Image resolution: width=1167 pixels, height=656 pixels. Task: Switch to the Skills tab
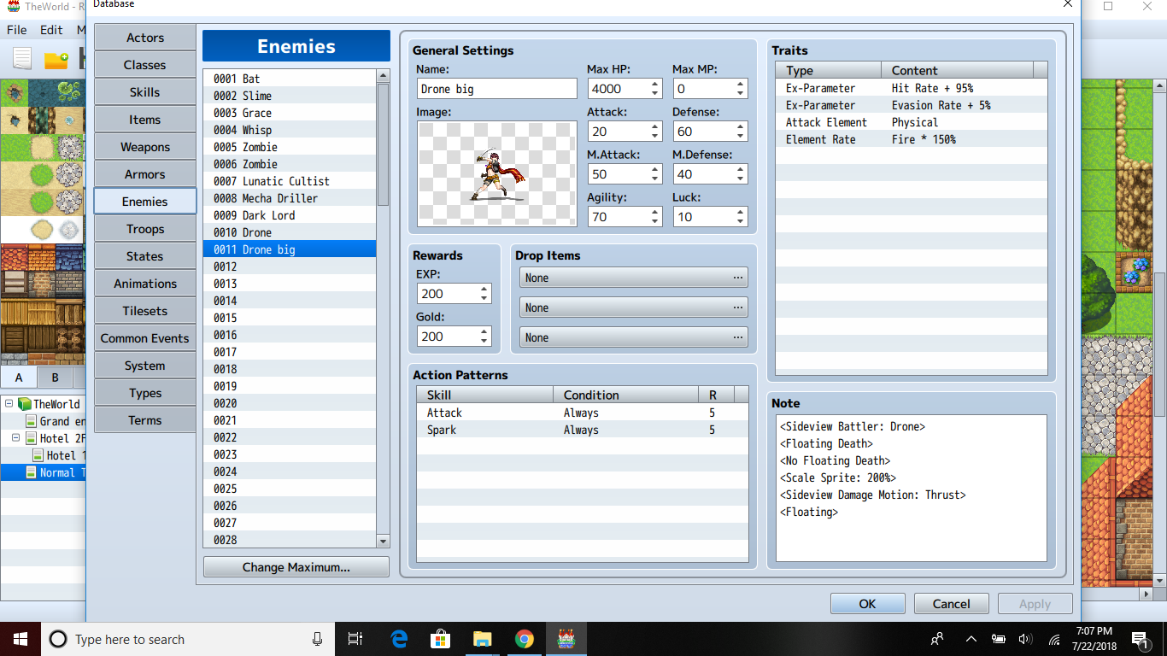[x=145, y=92]
